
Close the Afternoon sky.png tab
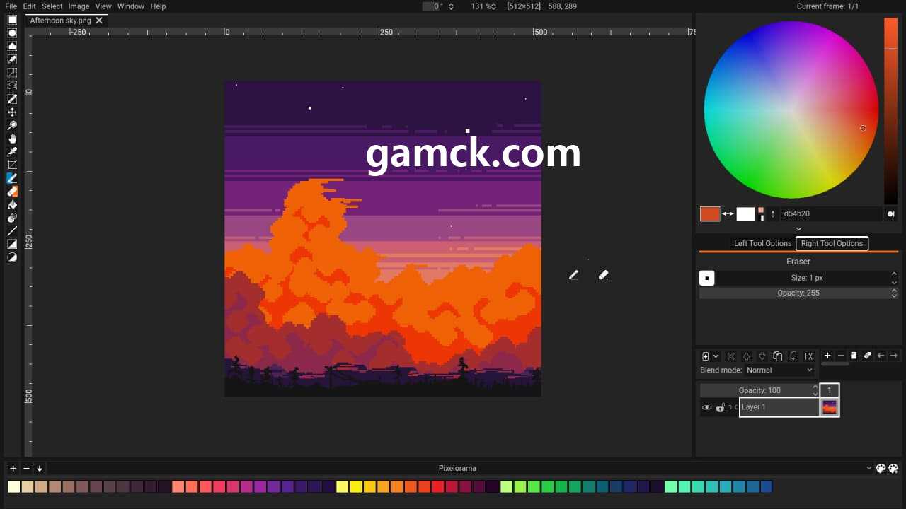(99, 21)
